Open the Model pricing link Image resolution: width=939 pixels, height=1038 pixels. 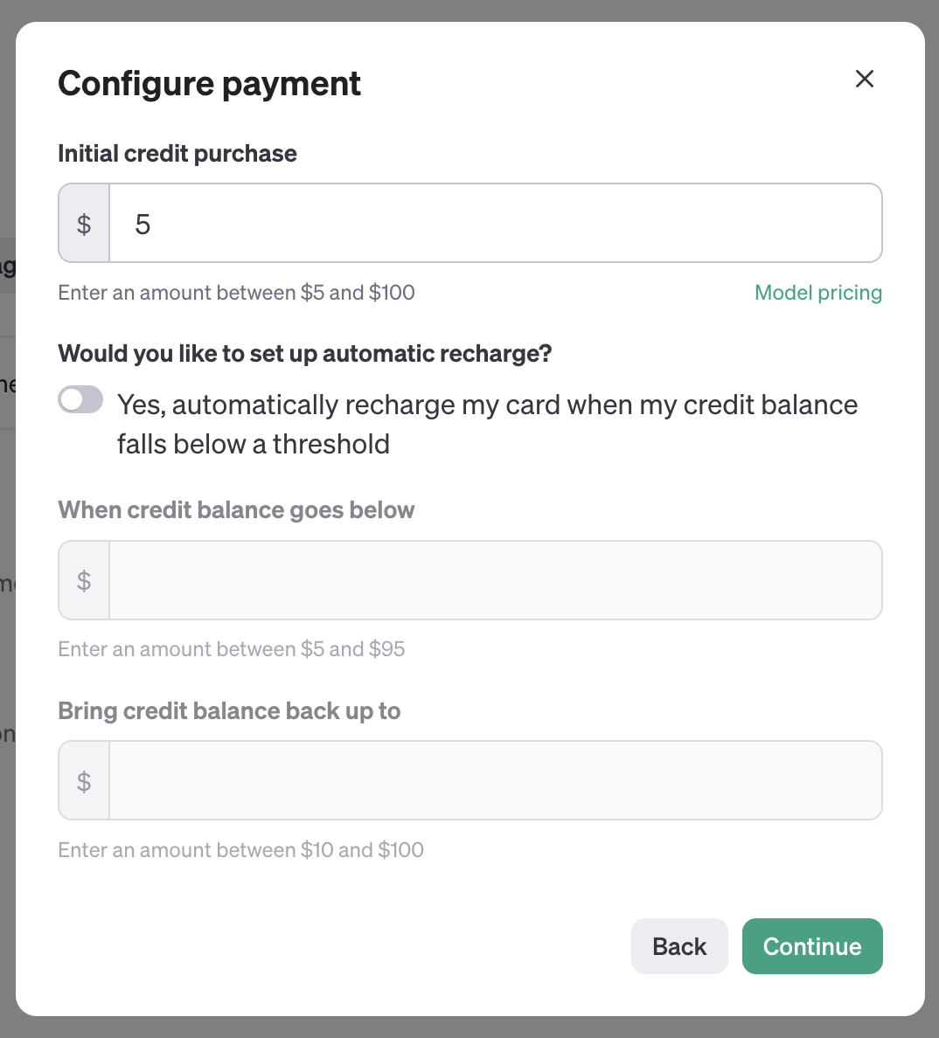(817, 293)
